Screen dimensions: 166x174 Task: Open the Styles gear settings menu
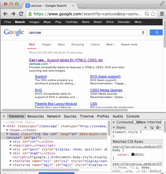coord(158,128)
